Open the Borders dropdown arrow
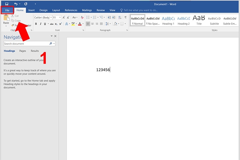Viewport: 240px width, 160px height. [x=125, y=24]
